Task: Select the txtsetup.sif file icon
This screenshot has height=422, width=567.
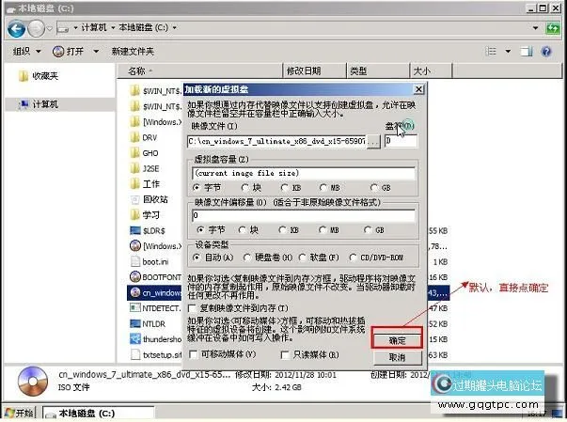Action: pyautogui.click(x=134, y=354)
